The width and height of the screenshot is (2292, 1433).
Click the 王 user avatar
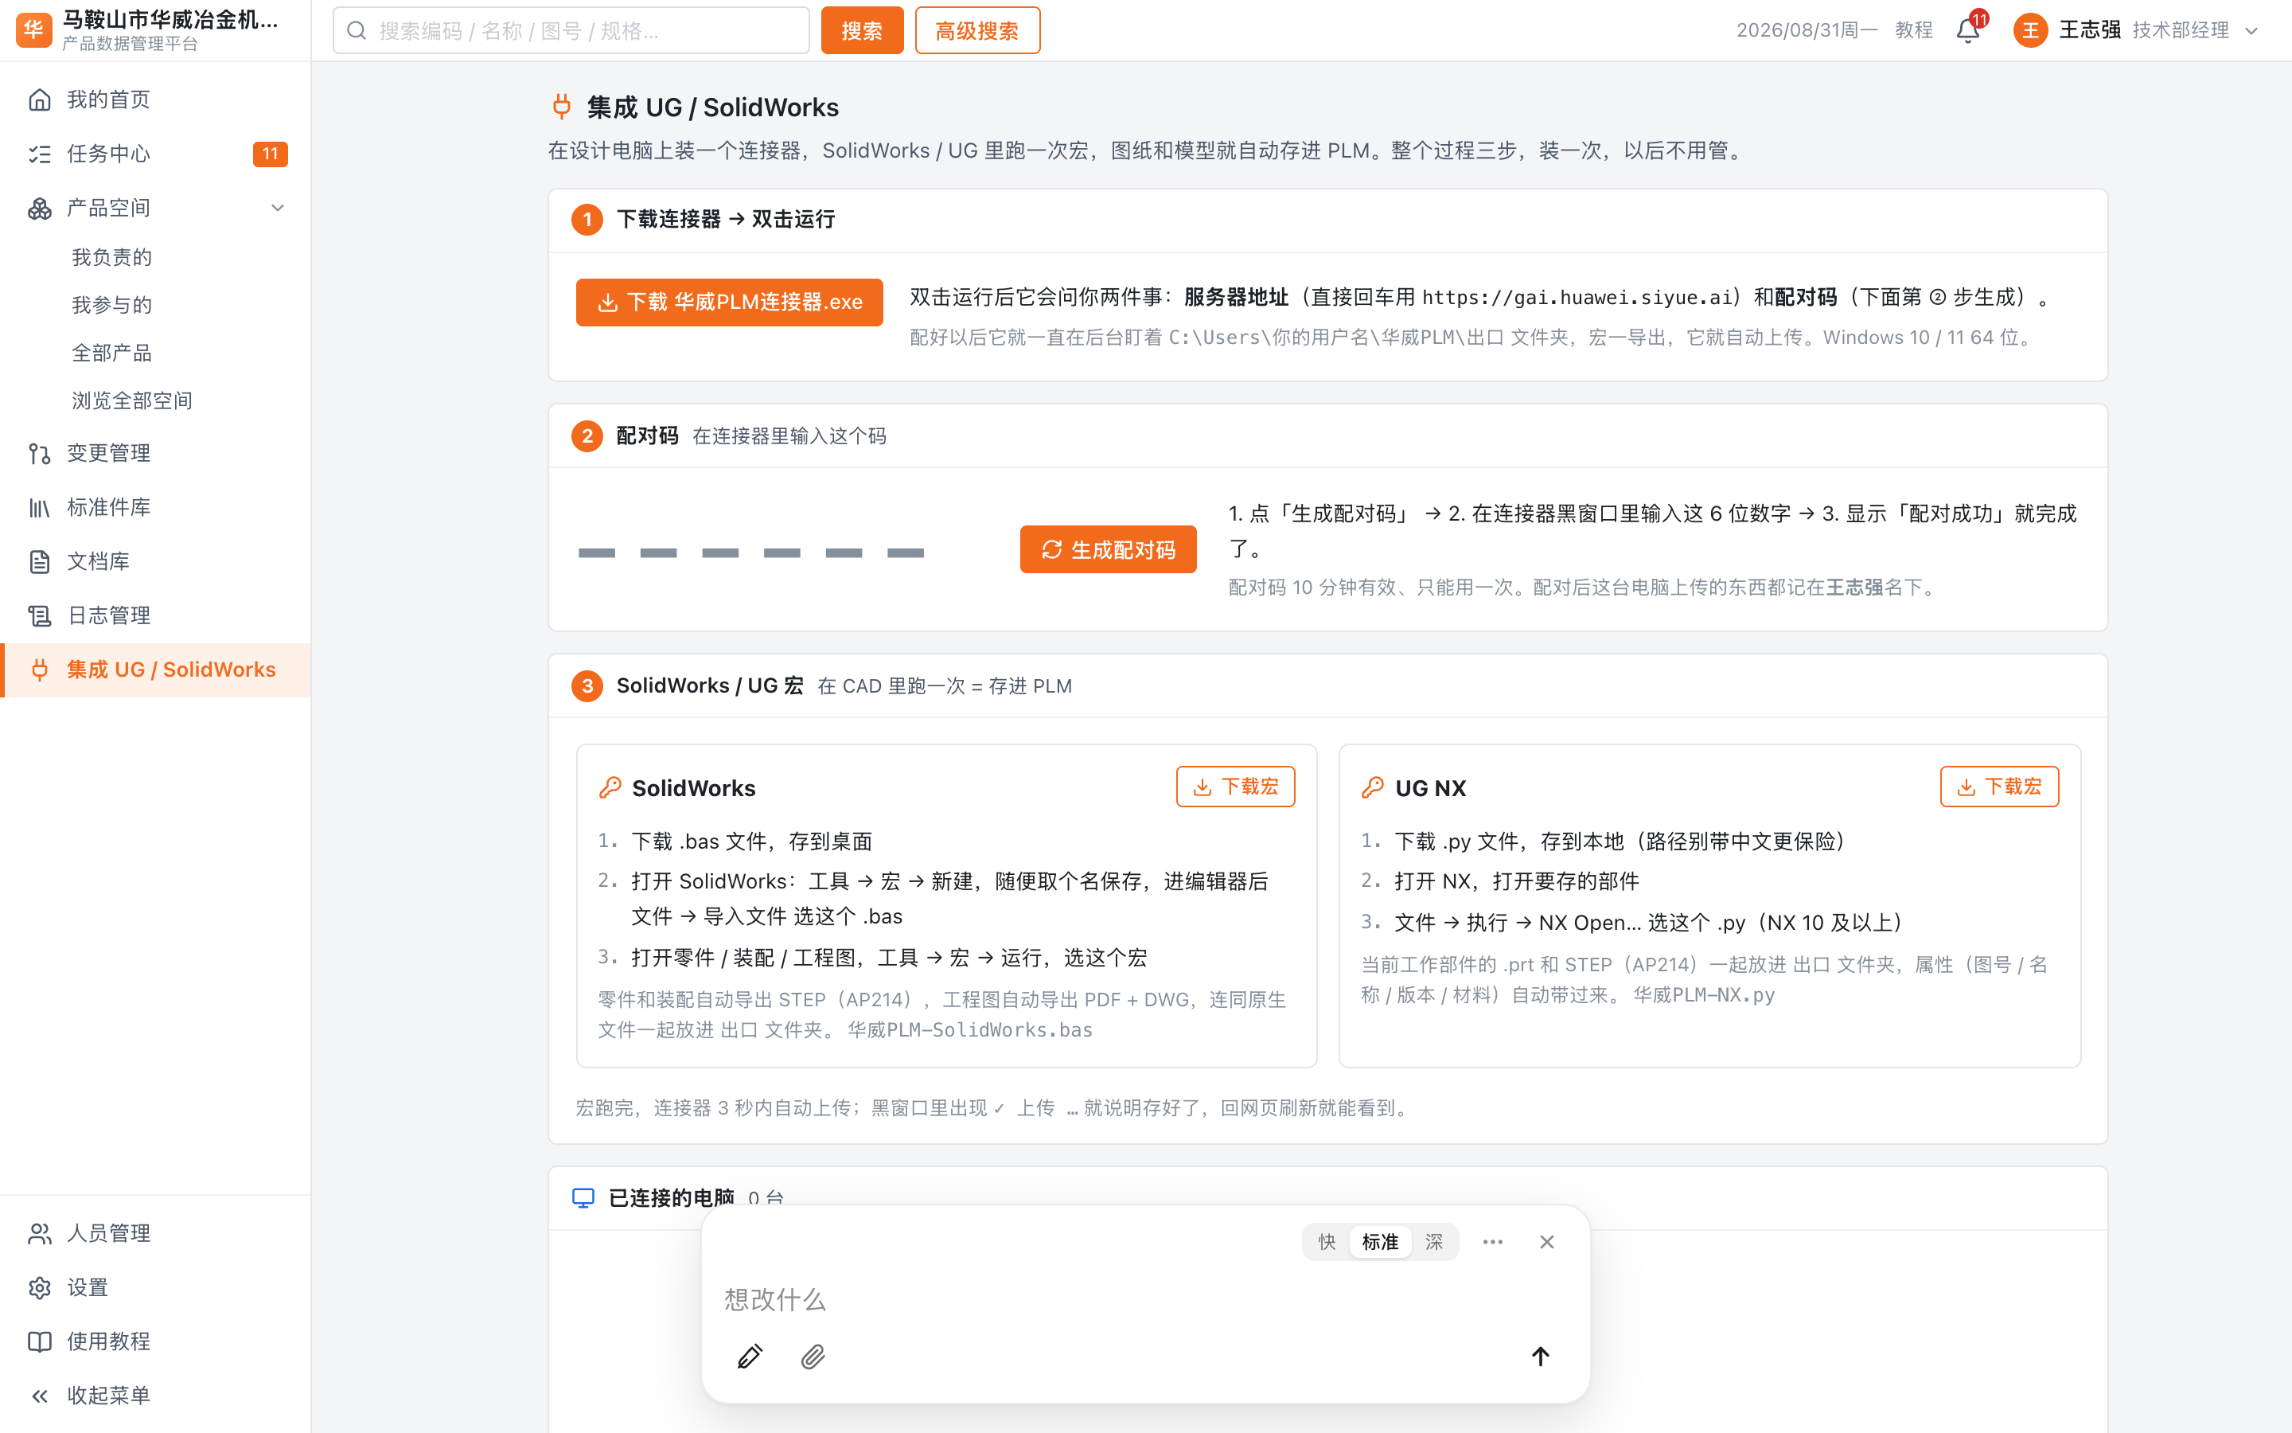pyautogui.click(x=2031, y=30)
